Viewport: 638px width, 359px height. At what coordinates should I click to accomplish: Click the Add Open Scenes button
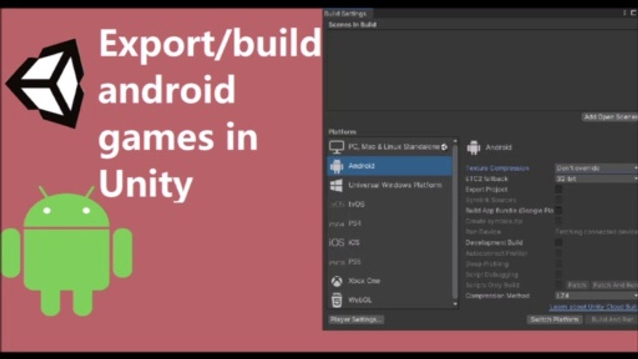[610, 117]
